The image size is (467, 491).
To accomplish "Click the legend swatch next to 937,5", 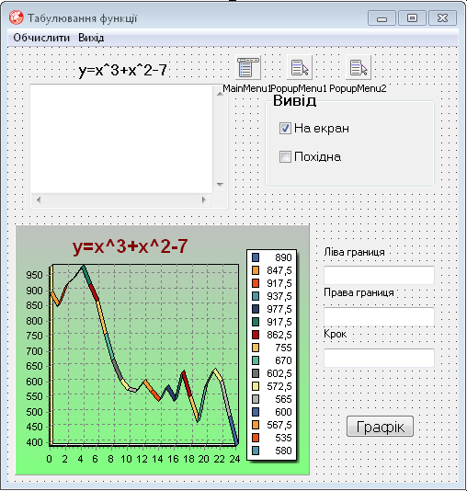I will coord(256,296).
